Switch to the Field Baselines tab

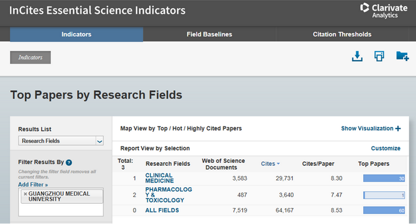[209, 34]
